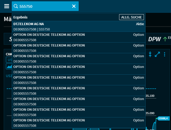
Task: Choose the fifth Deutsche Telekom option result
Action: (79, 80)
